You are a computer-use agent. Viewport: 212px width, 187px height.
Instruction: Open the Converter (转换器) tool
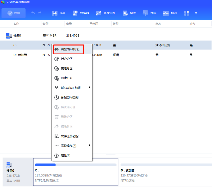75,13
